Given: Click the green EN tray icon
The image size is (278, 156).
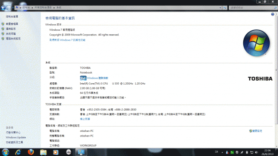Looking at the screenshot, I should pos(232,152).
